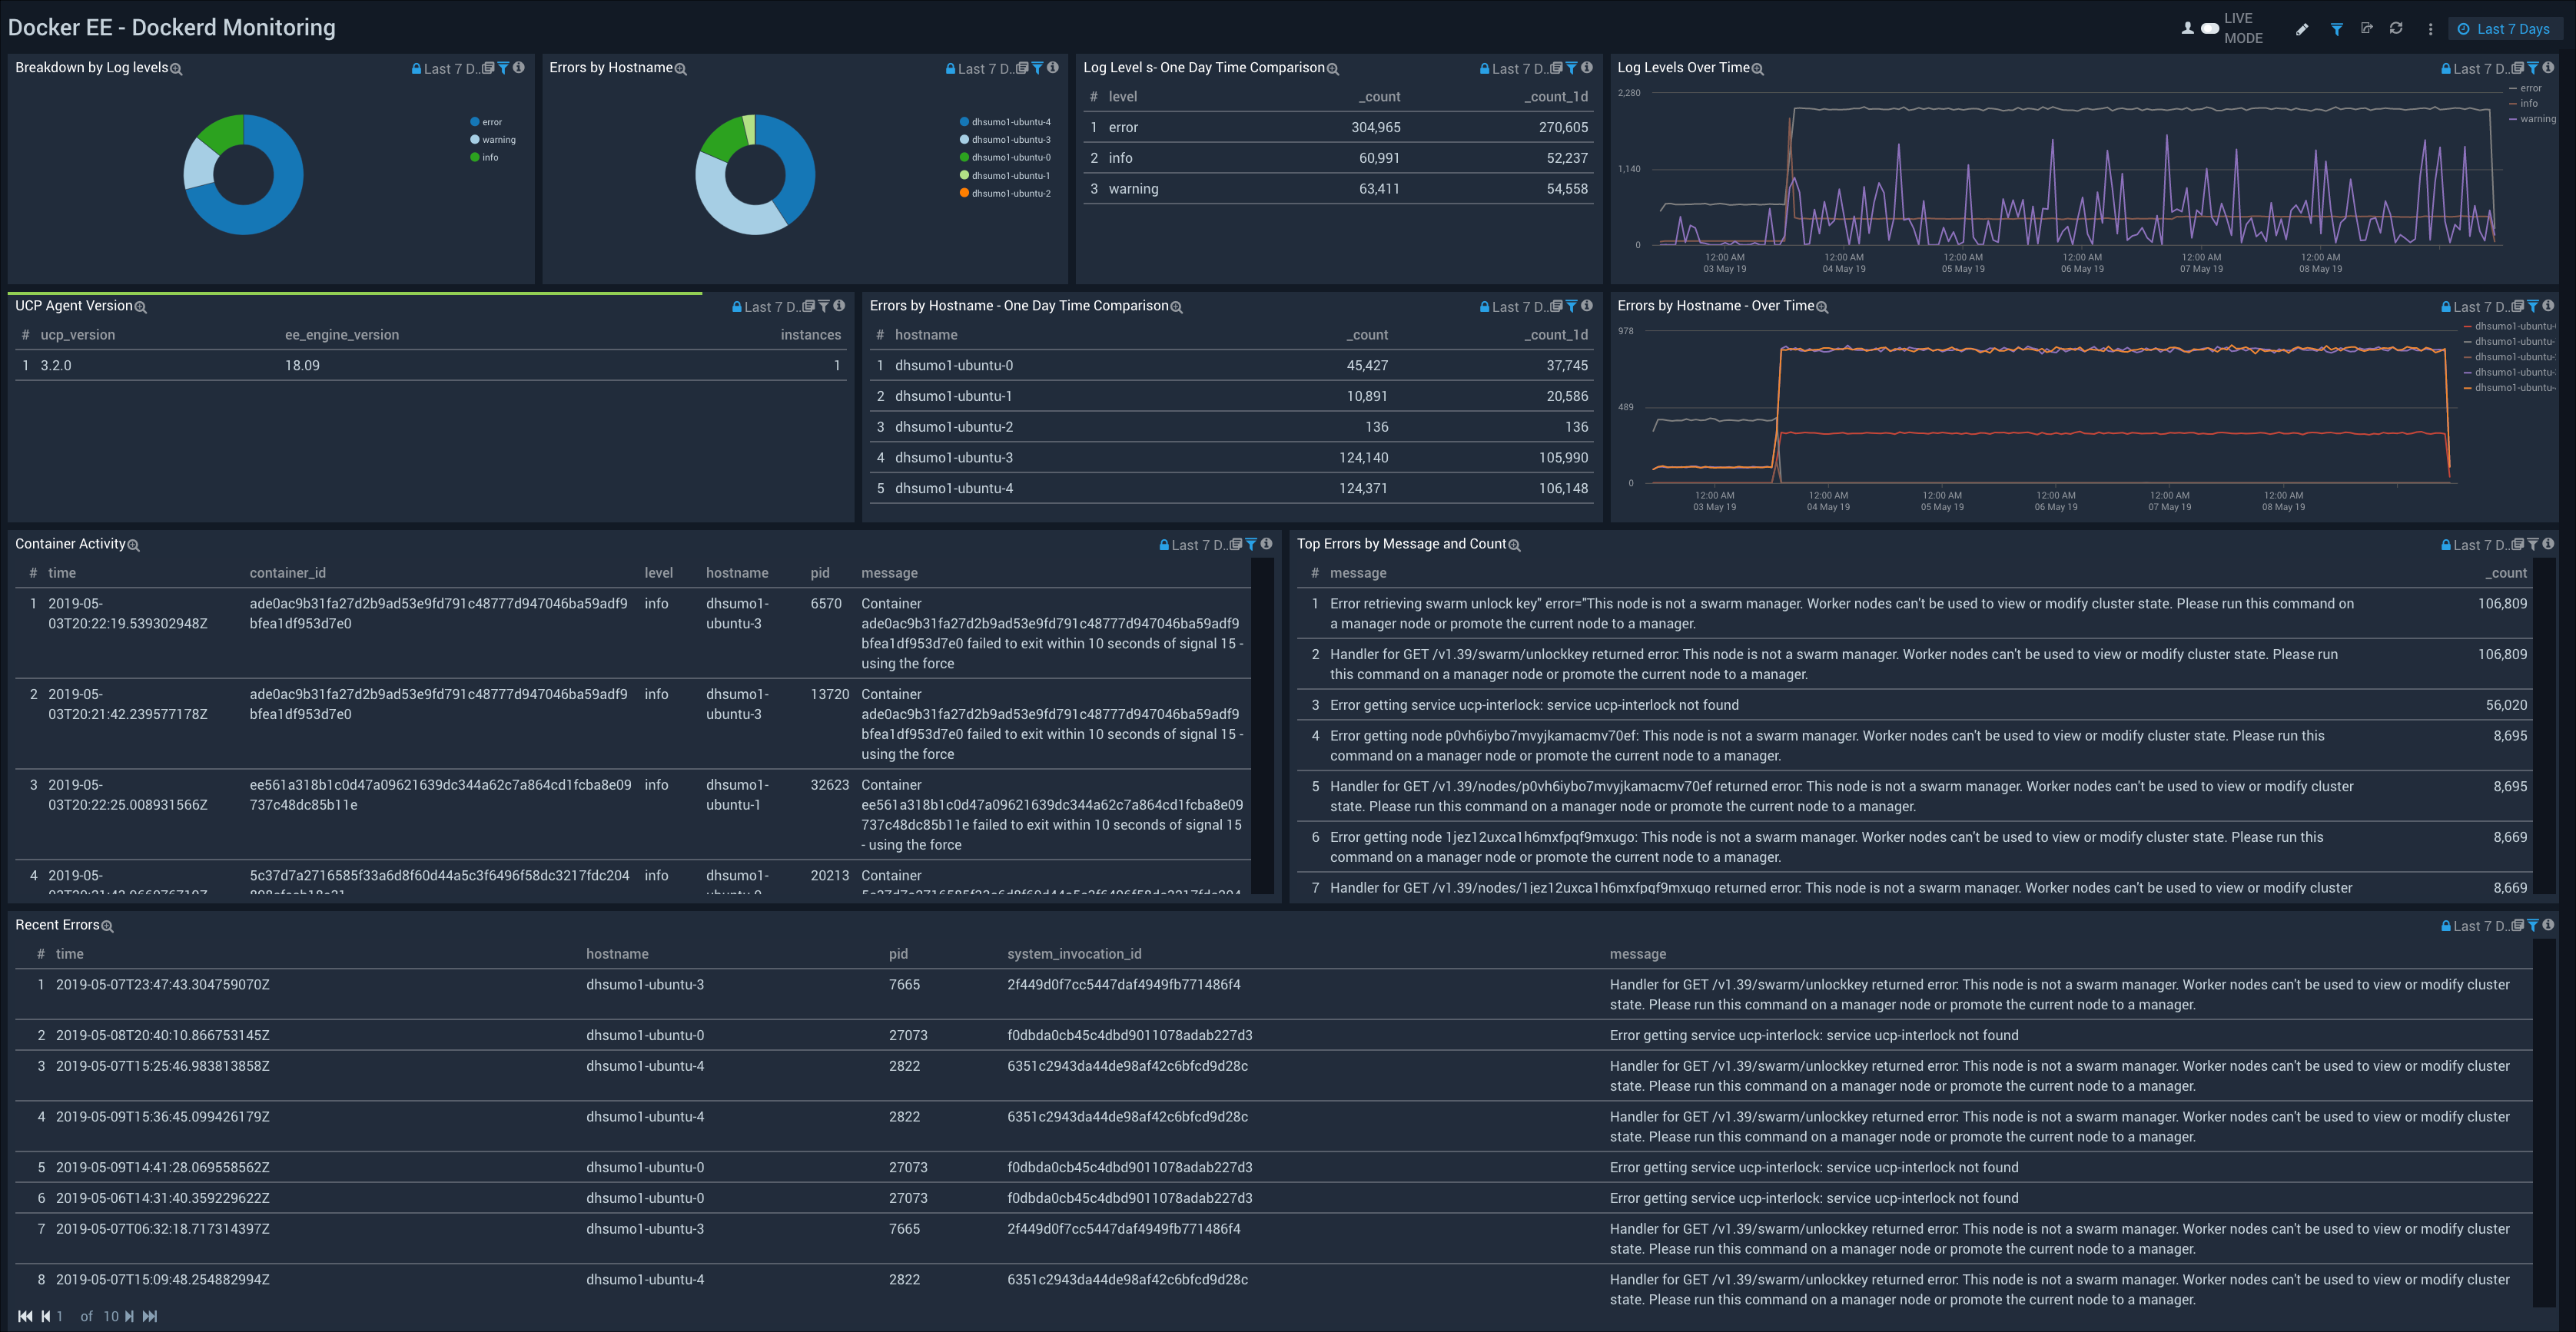Click info icon on Errors by Hostname Over Time
The image size is (2576, 1332).
[x=2548, y=306]
